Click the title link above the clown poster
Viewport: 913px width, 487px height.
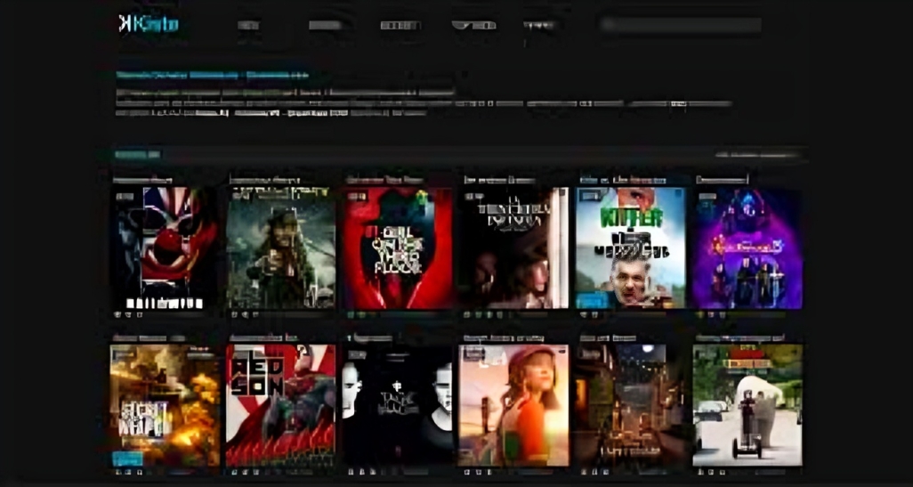pos(142,180)
